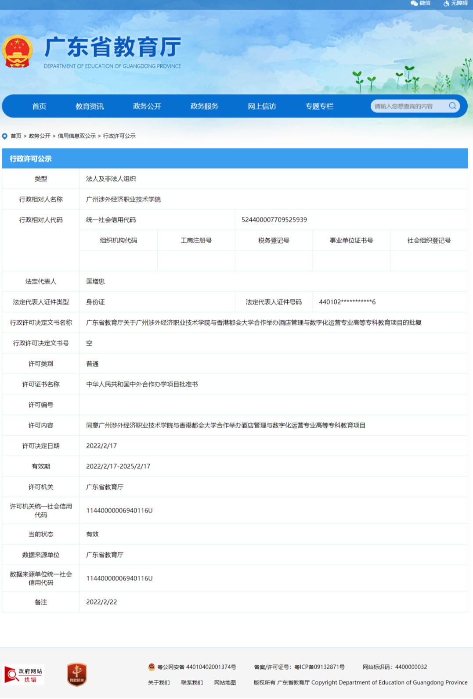Click the 税务登记号 column header
Viewport: 473px width, 699px height.
(274, 240)
